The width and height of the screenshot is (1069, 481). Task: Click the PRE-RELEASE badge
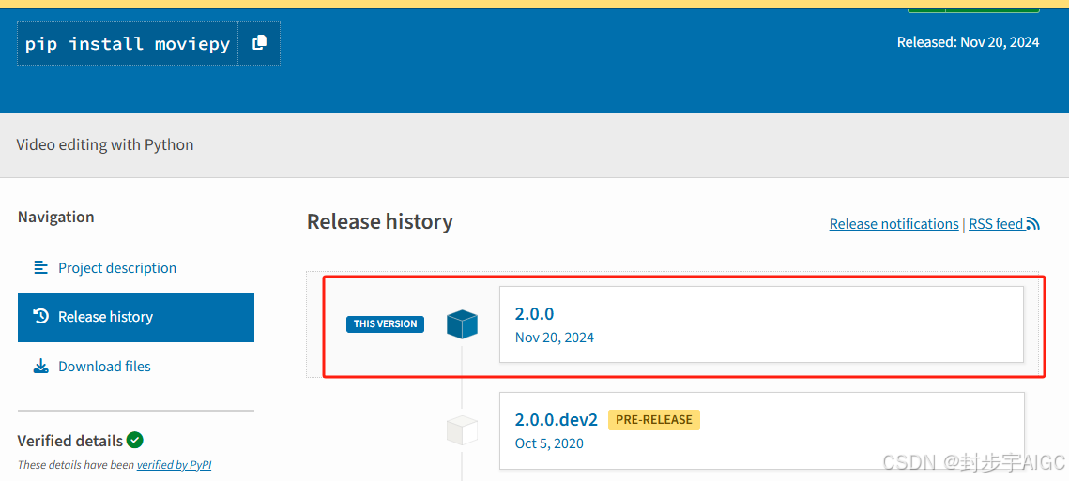pos(654,420)
